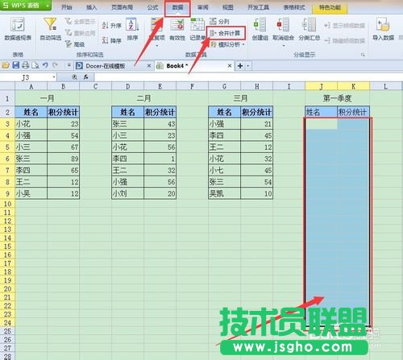This screenshot has width=403, height=360.
Task: Add a new document tab with plus
Action: (240, 66)
